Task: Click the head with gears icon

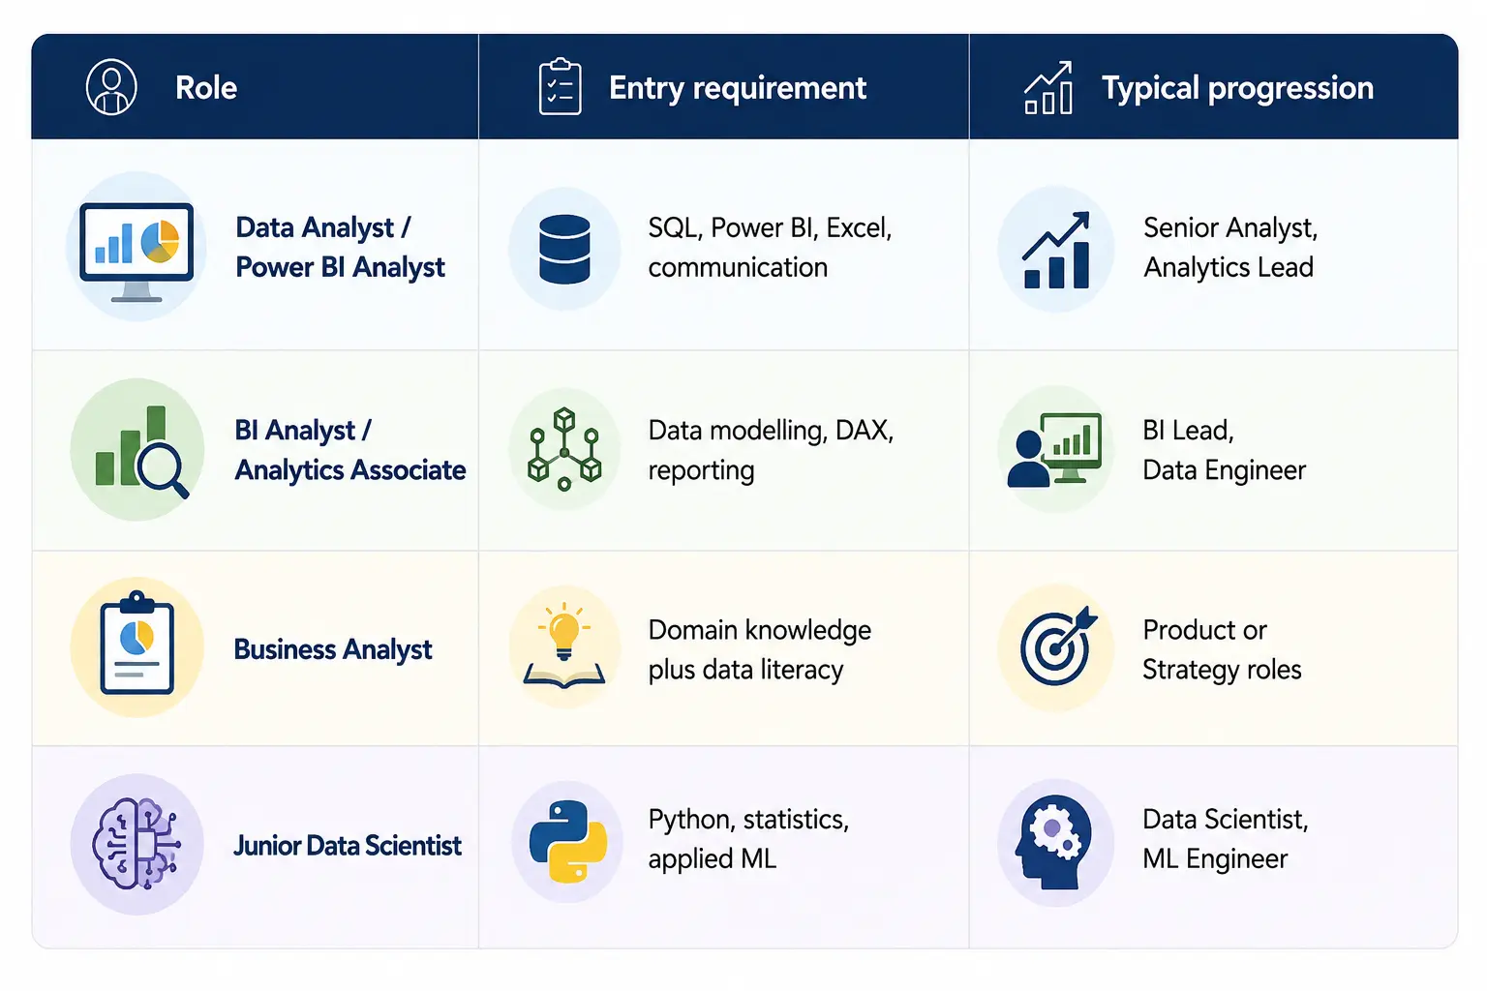Action: click(x=1052, y=842)
